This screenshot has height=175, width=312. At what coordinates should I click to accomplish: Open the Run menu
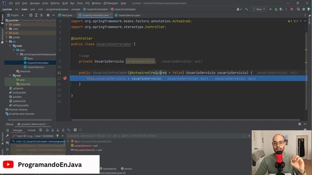pyautogui.click(x=72, y=3)
